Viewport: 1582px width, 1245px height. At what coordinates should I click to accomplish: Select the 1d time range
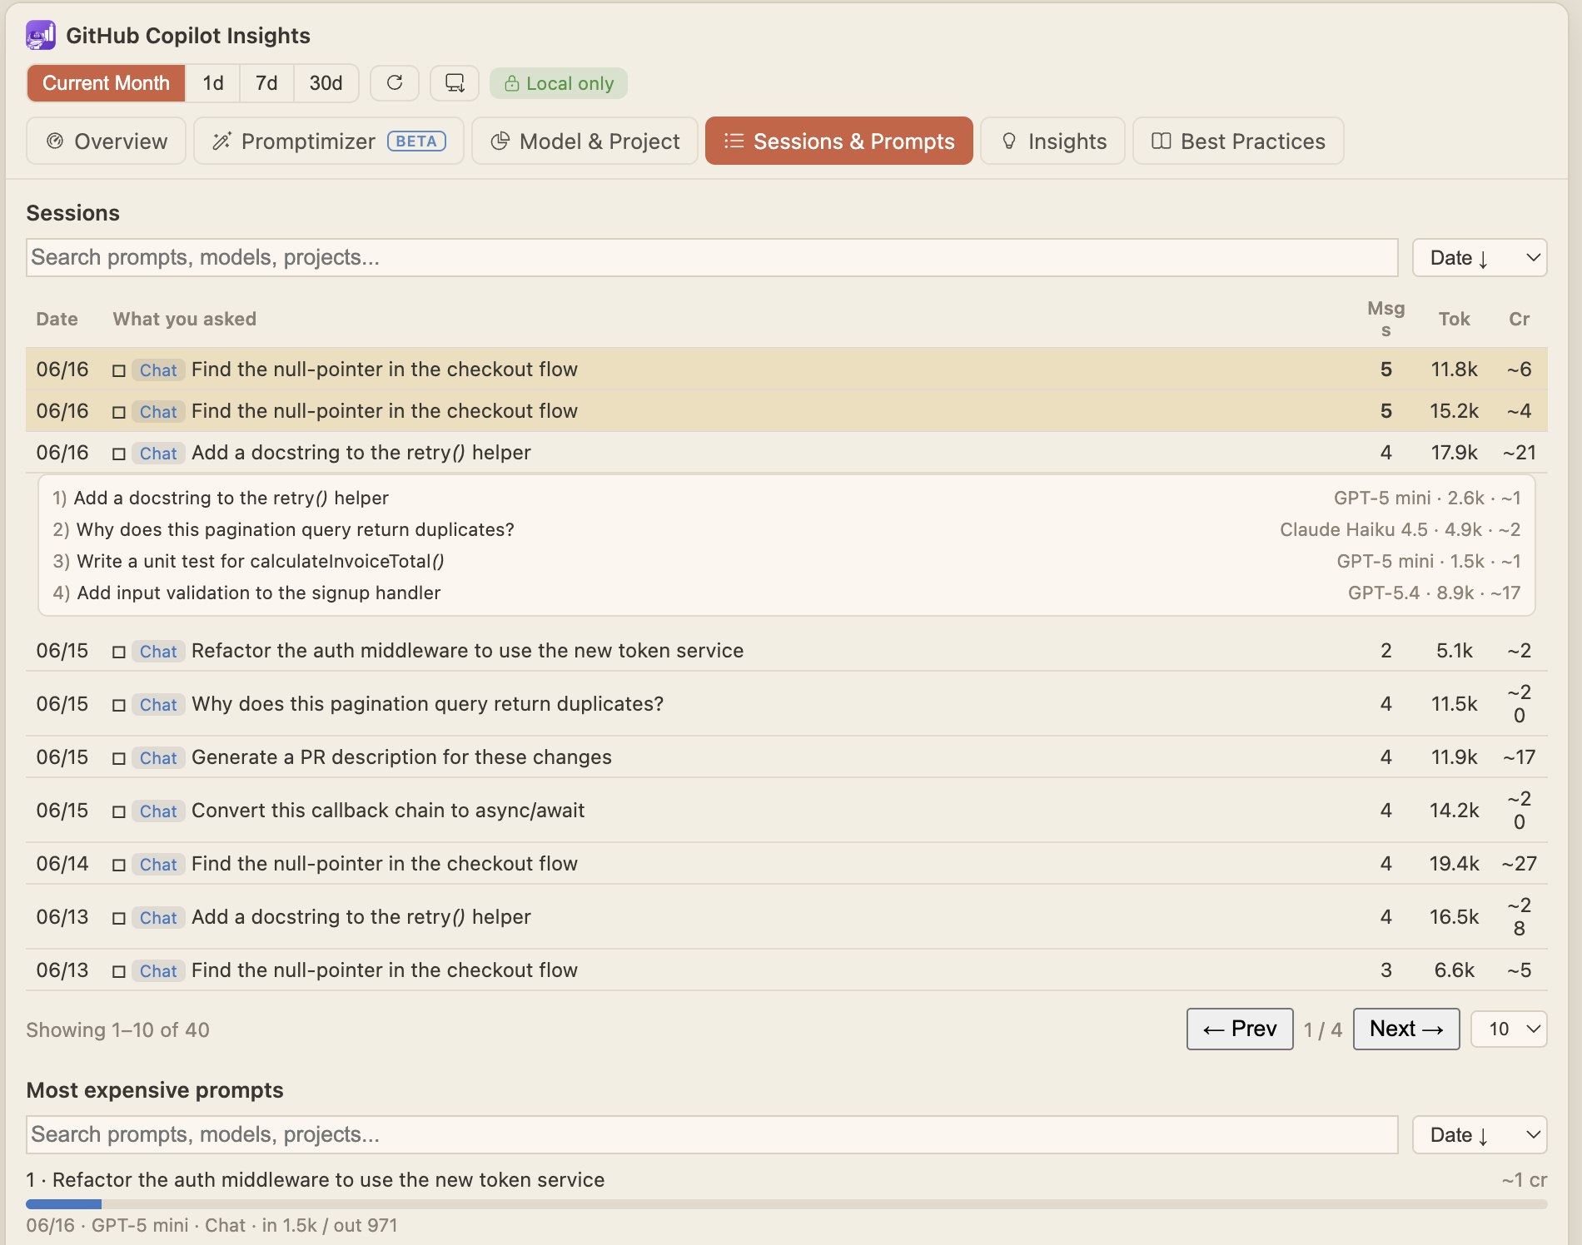213,83
